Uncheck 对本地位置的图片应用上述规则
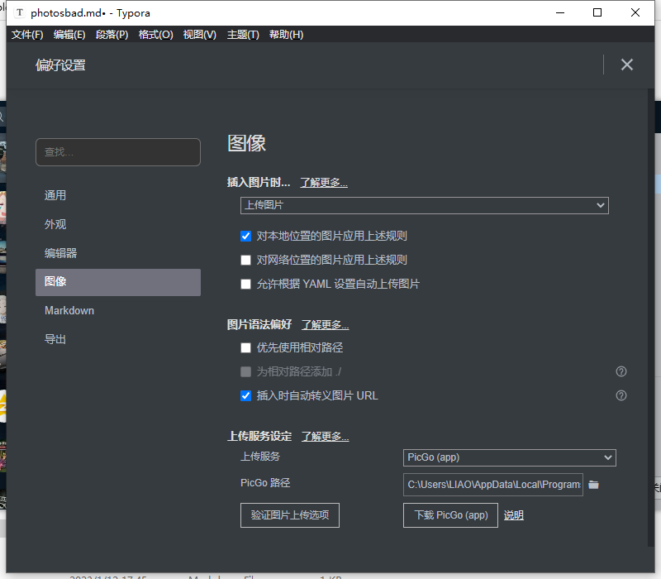 245,236
